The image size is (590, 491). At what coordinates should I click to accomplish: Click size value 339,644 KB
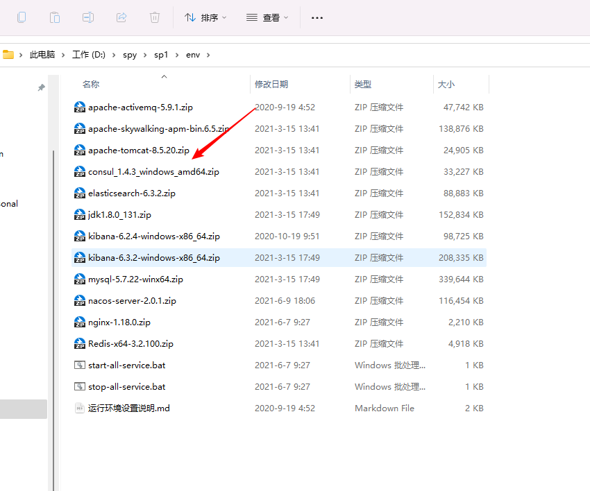click(x=461, y=279)
